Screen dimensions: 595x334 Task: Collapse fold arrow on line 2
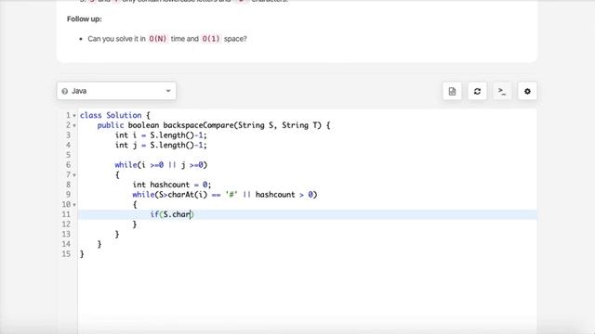(74, 125)
